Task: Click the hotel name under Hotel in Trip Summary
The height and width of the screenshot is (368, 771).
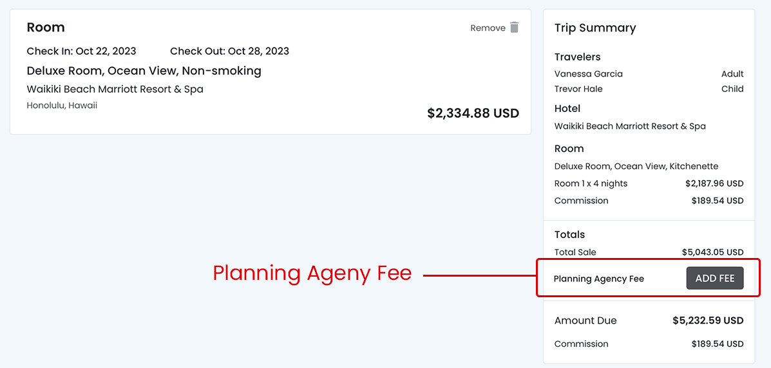Action: tap(630, 126)
